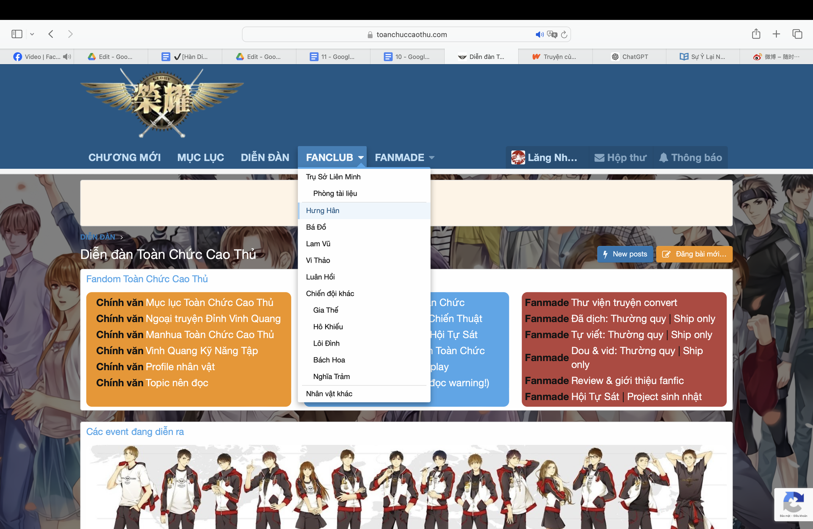Open Profile nhân vật link
This screenshot has width=813, height=529.
point(180,367)
